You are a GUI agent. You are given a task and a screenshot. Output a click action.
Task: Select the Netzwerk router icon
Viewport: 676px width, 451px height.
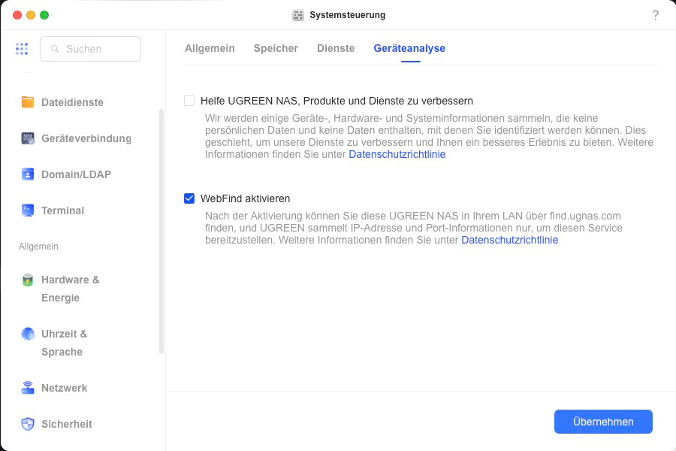(28, 388)
